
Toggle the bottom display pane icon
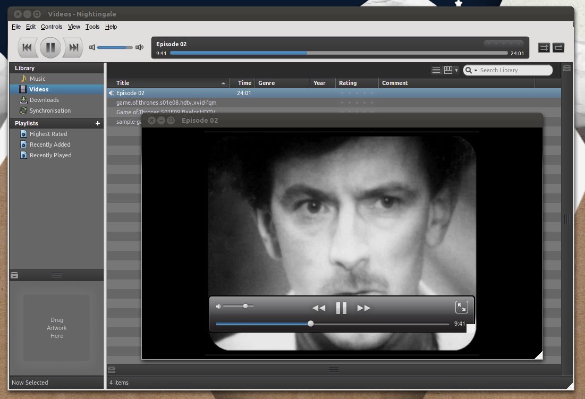click(112, 370)
